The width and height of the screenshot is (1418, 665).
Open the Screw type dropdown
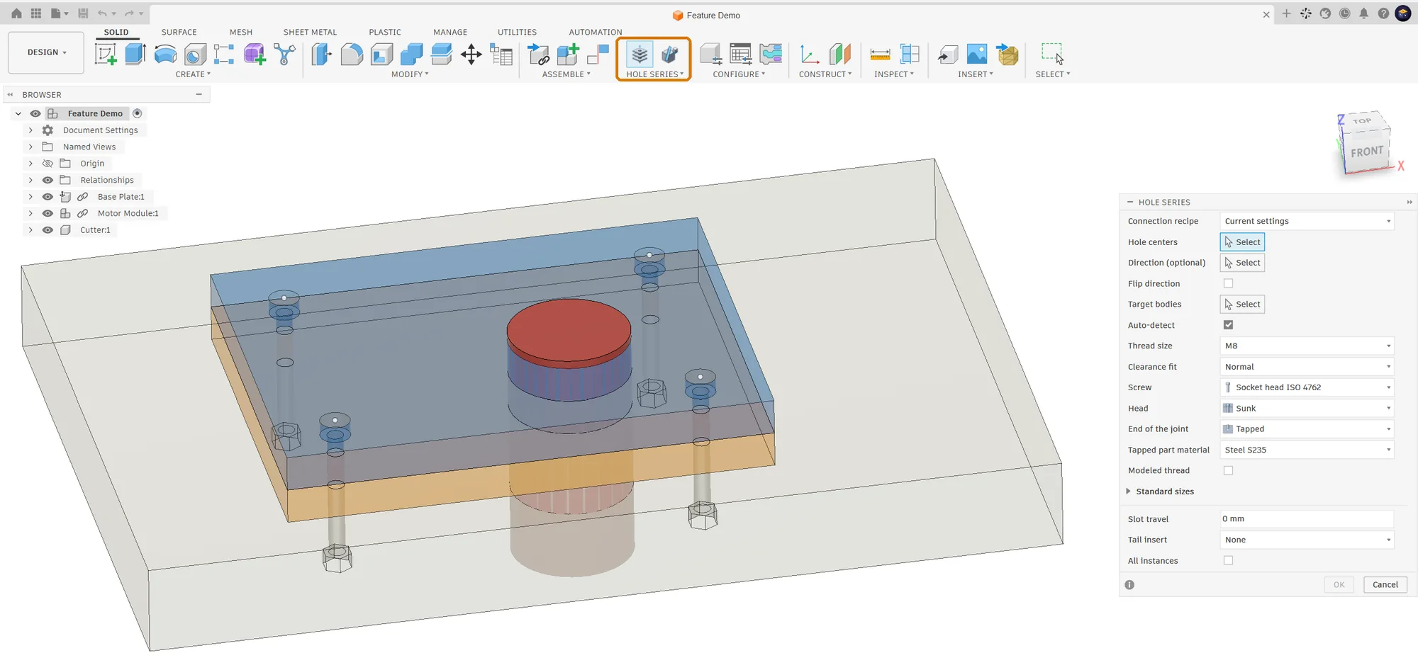click(1307, 387)
